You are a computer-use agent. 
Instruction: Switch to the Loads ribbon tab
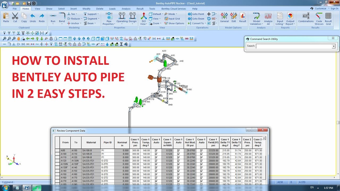point(112,9)
